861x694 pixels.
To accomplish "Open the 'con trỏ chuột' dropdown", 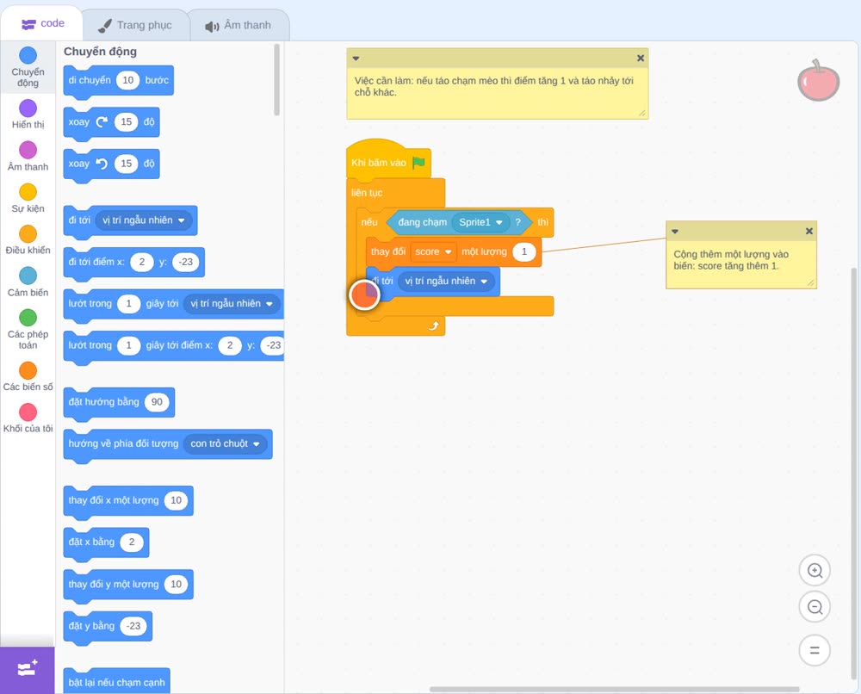I will [225, 443].
